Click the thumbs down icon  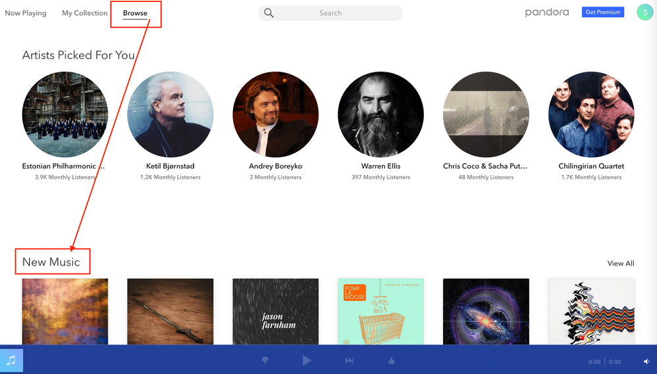(265, 360)
